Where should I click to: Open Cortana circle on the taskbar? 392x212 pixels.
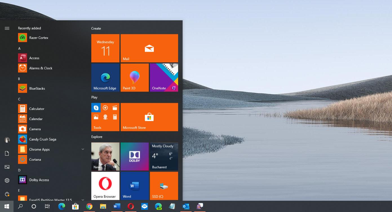click(34, 206)
